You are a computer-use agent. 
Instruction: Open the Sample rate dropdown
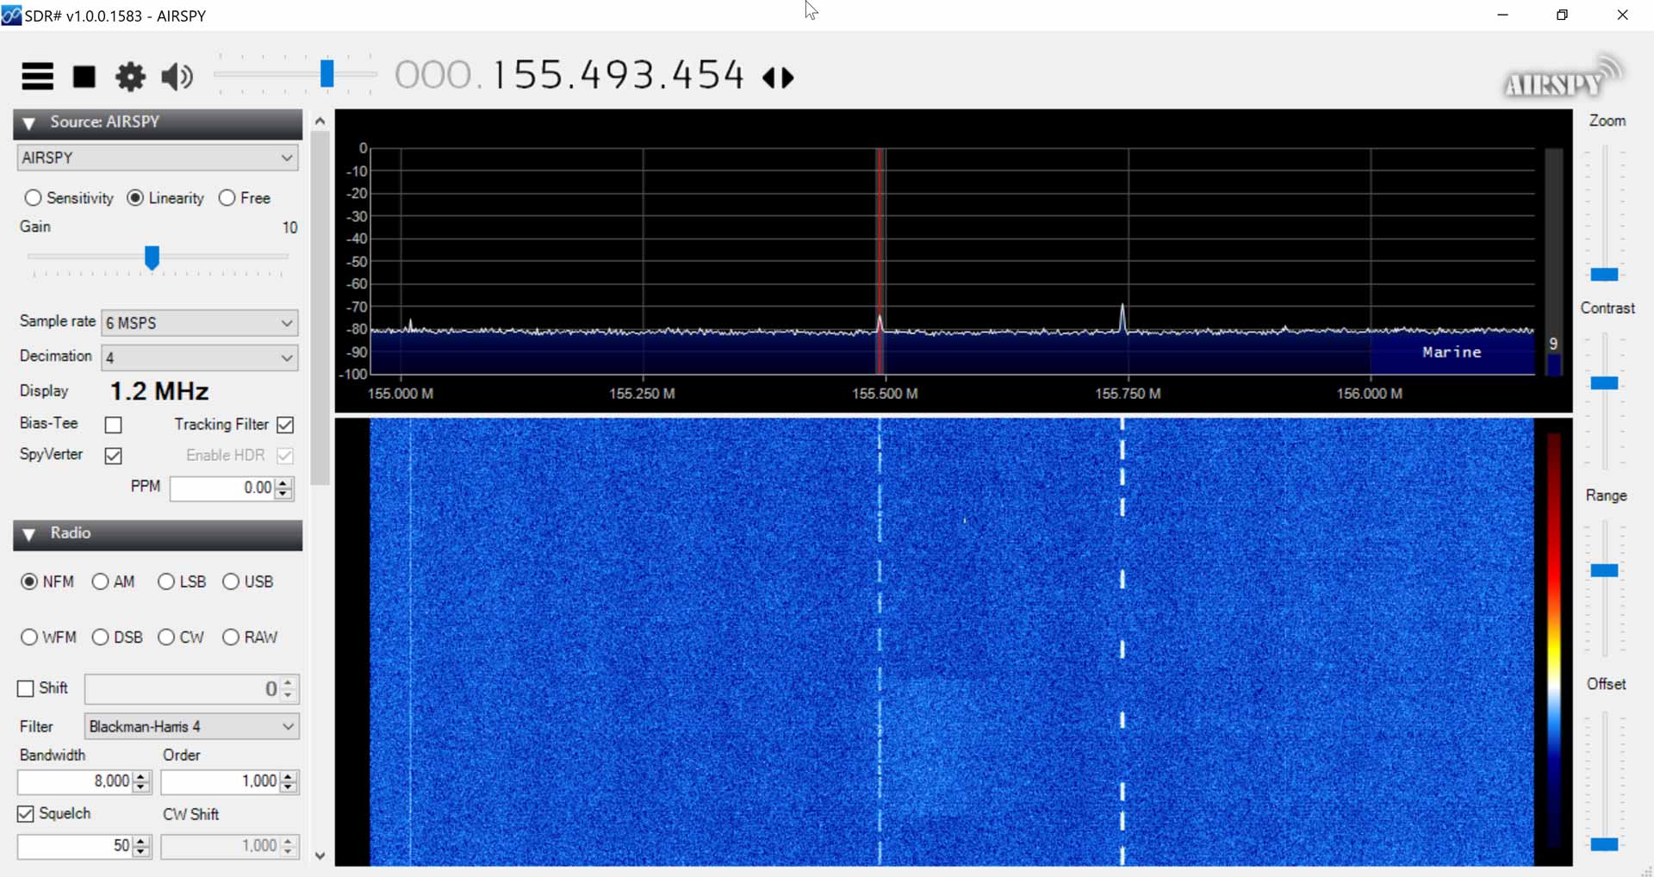coord(285,323)
